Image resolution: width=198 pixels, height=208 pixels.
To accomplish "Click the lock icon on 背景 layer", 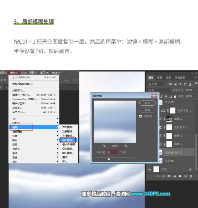I will coord(190,170).
